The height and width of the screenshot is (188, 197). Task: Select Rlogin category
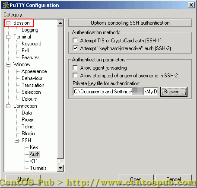[x=28, y=134]
